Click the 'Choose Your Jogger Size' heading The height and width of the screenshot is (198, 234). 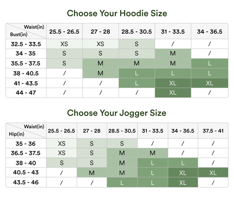tap(117, 113)
